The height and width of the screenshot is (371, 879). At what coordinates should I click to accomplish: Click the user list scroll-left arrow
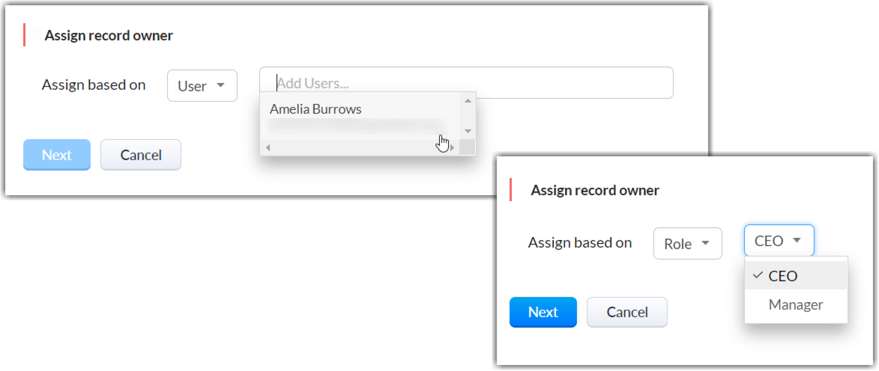[268, 148]
